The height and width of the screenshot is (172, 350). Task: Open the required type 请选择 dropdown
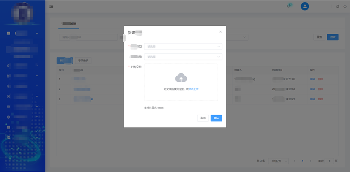point(183,46)
